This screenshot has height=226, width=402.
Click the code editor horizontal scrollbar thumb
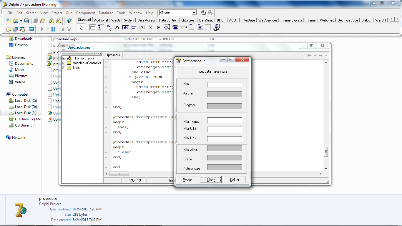pyautogui.click(x=119, y=174)
